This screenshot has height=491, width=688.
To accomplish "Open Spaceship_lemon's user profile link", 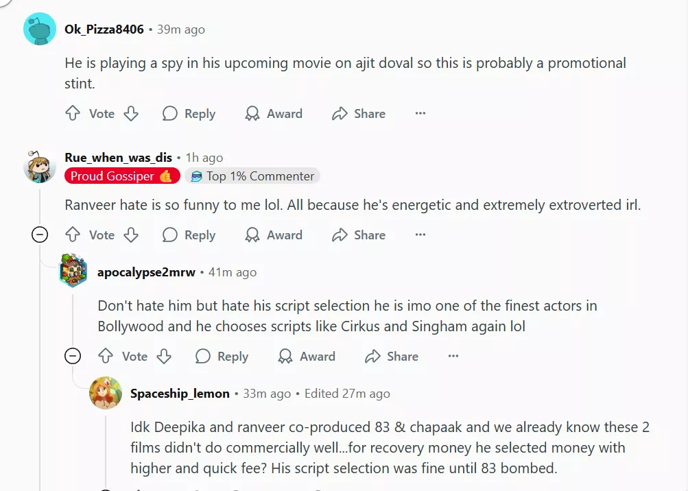I will point(180,394).
